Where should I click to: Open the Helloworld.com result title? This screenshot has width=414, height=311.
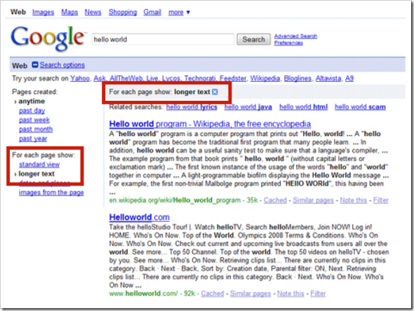[139, 217]
